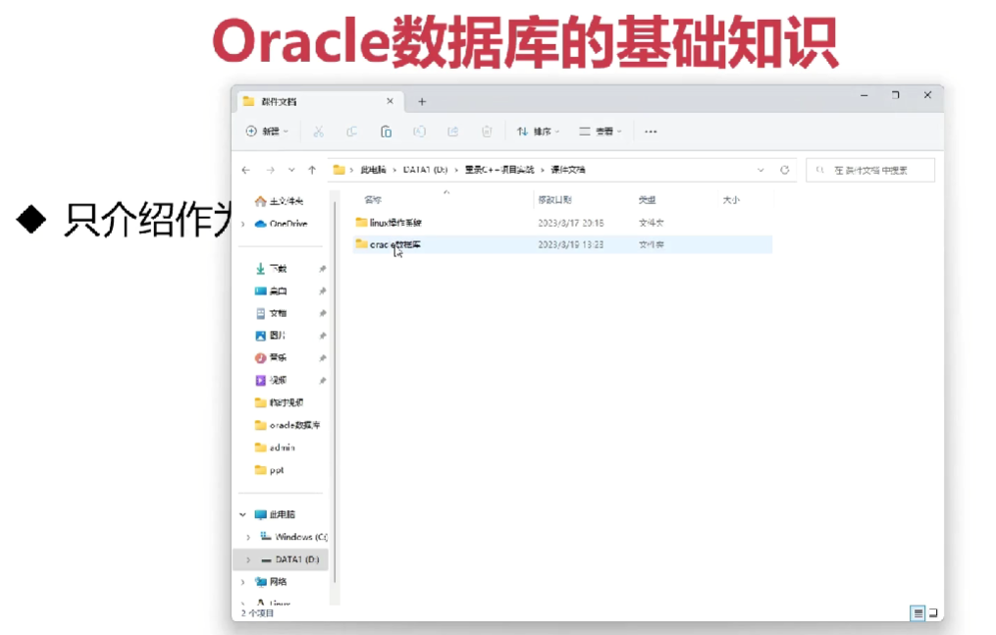This screenshot has height=635, width=996.
Task: Open the recent locations chevron
Action: click(291, 170)
